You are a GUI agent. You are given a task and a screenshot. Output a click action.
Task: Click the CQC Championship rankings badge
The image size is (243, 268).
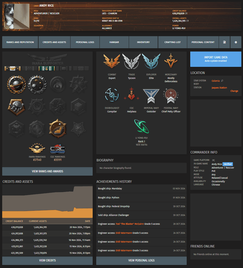[x=58, y=149]
